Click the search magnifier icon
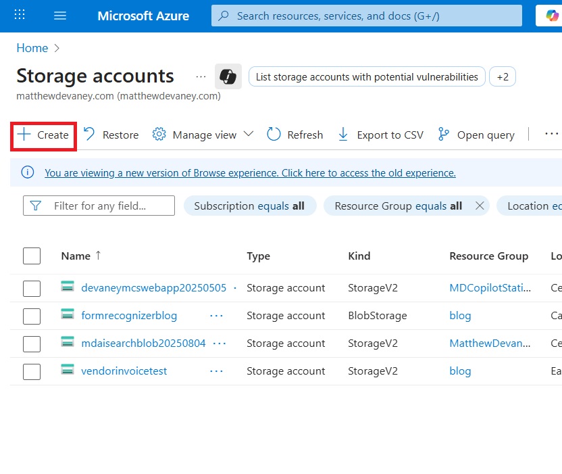 pos(224,16)
